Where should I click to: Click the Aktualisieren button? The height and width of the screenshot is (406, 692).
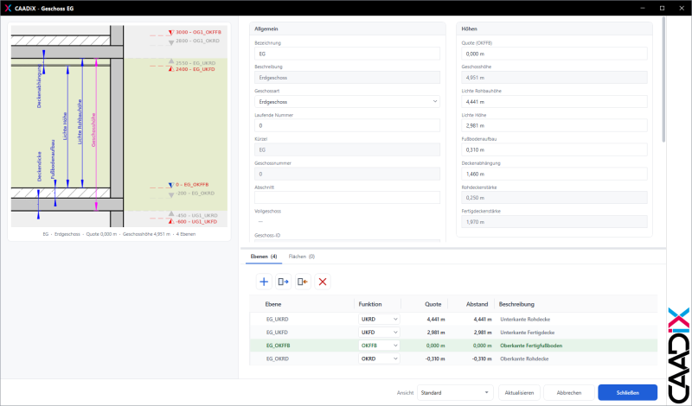point(520,393)
